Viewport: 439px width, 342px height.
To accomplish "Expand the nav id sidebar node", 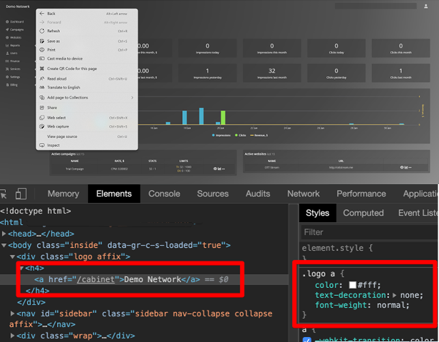I will (x=12, y=313).
